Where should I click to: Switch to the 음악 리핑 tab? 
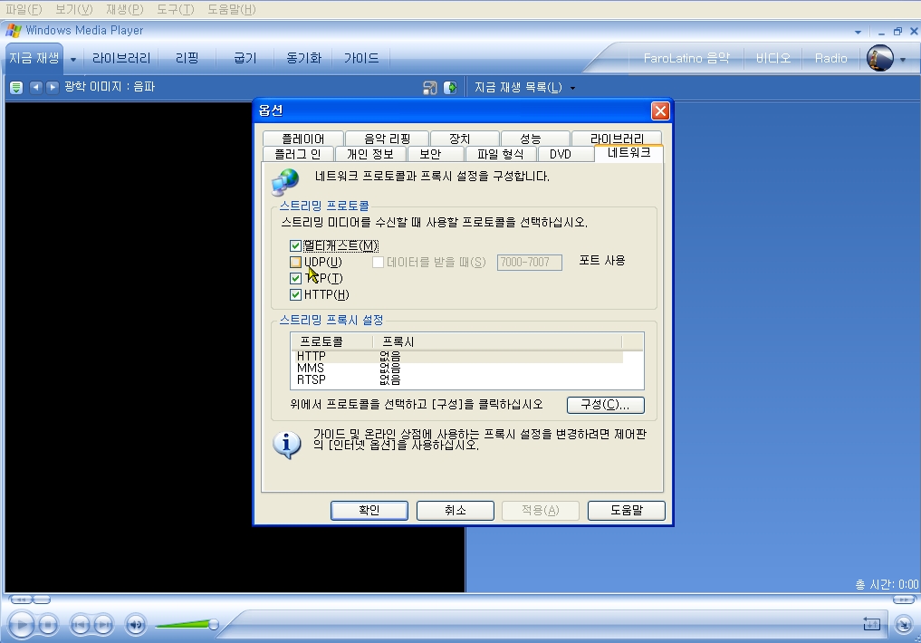(387, 139)
